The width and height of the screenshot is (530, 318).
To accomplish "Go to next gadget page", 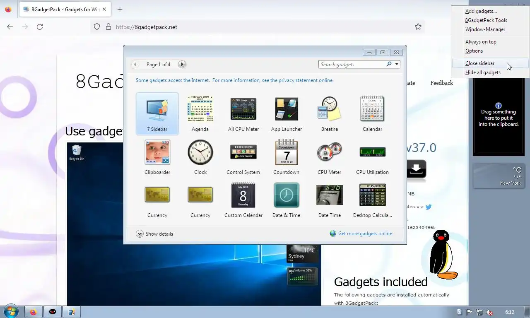I will [182, 64].
